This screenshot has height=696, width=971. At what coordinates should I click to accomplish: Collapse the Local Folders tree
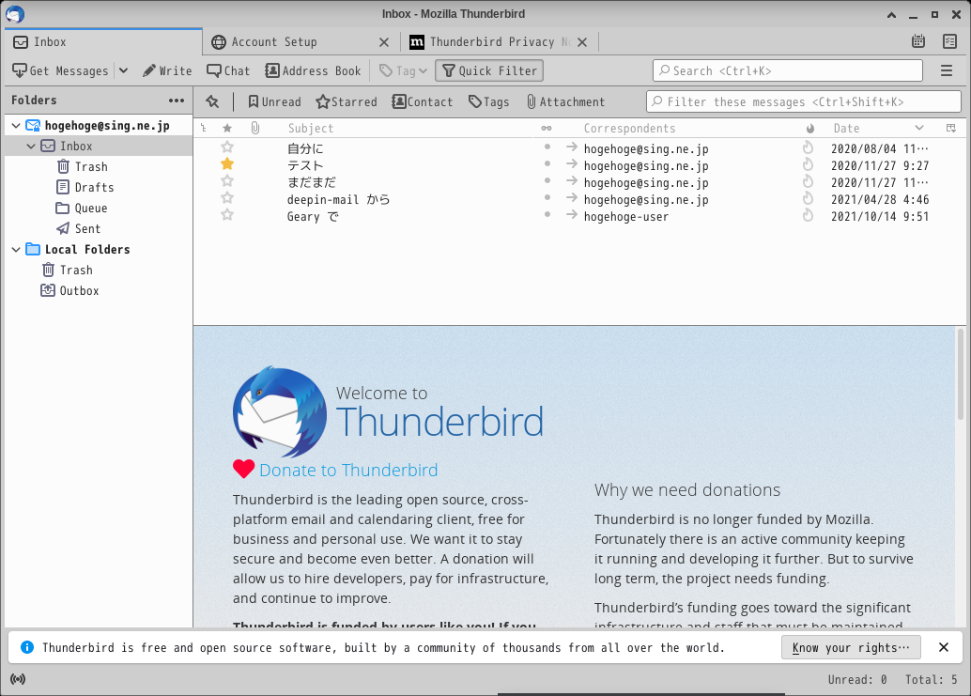[x=16, y=250]
